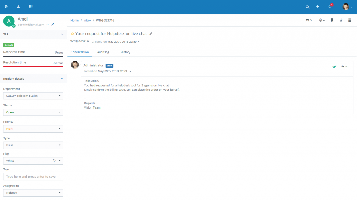Open the notifications bell icon
The image size is (357, 200).
330,6
